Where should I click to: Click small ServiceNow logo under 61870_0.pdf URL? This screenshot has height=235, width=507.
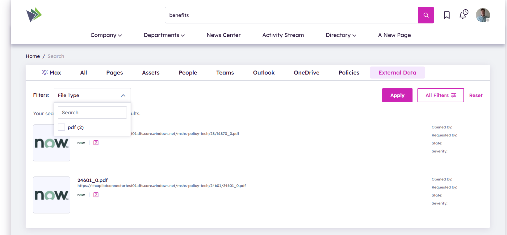click(x=81, y=143)
